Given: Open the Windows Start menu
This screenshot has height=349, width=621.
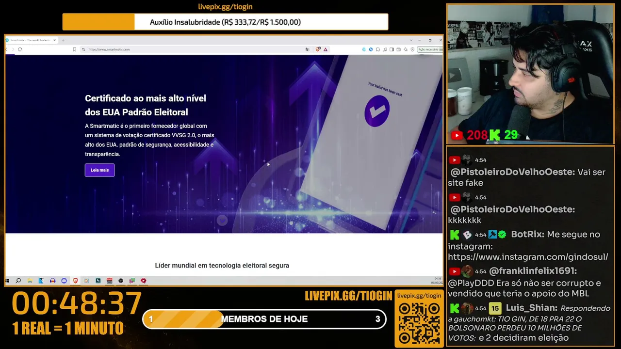Looking at the screenshot, I should click(7, 281).
